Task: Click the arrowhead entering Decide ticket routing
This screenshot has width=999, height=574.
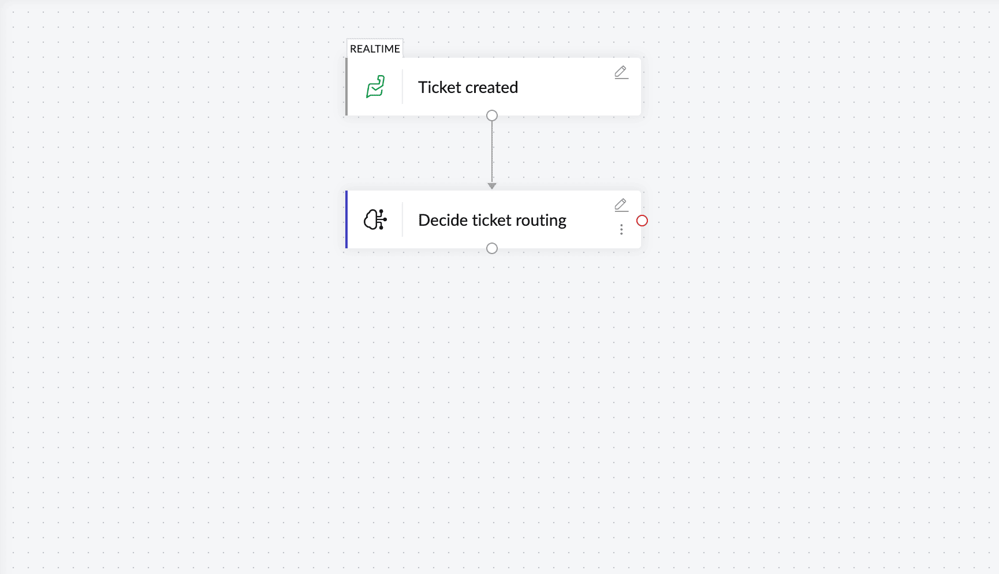Action: 492,186
